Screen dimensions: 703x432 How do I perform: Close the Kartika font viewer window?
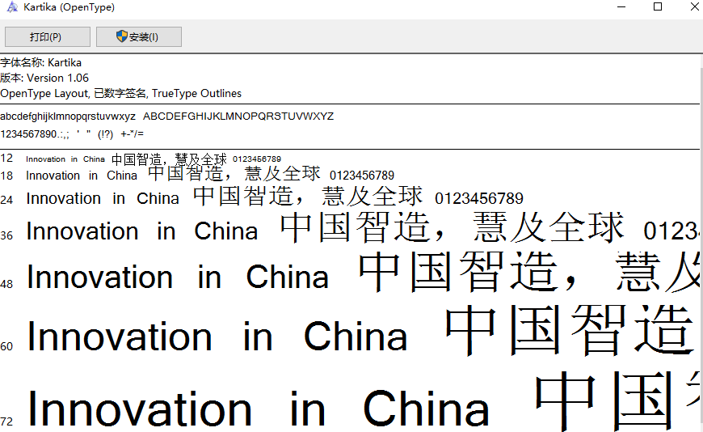[x=693, y=7]
